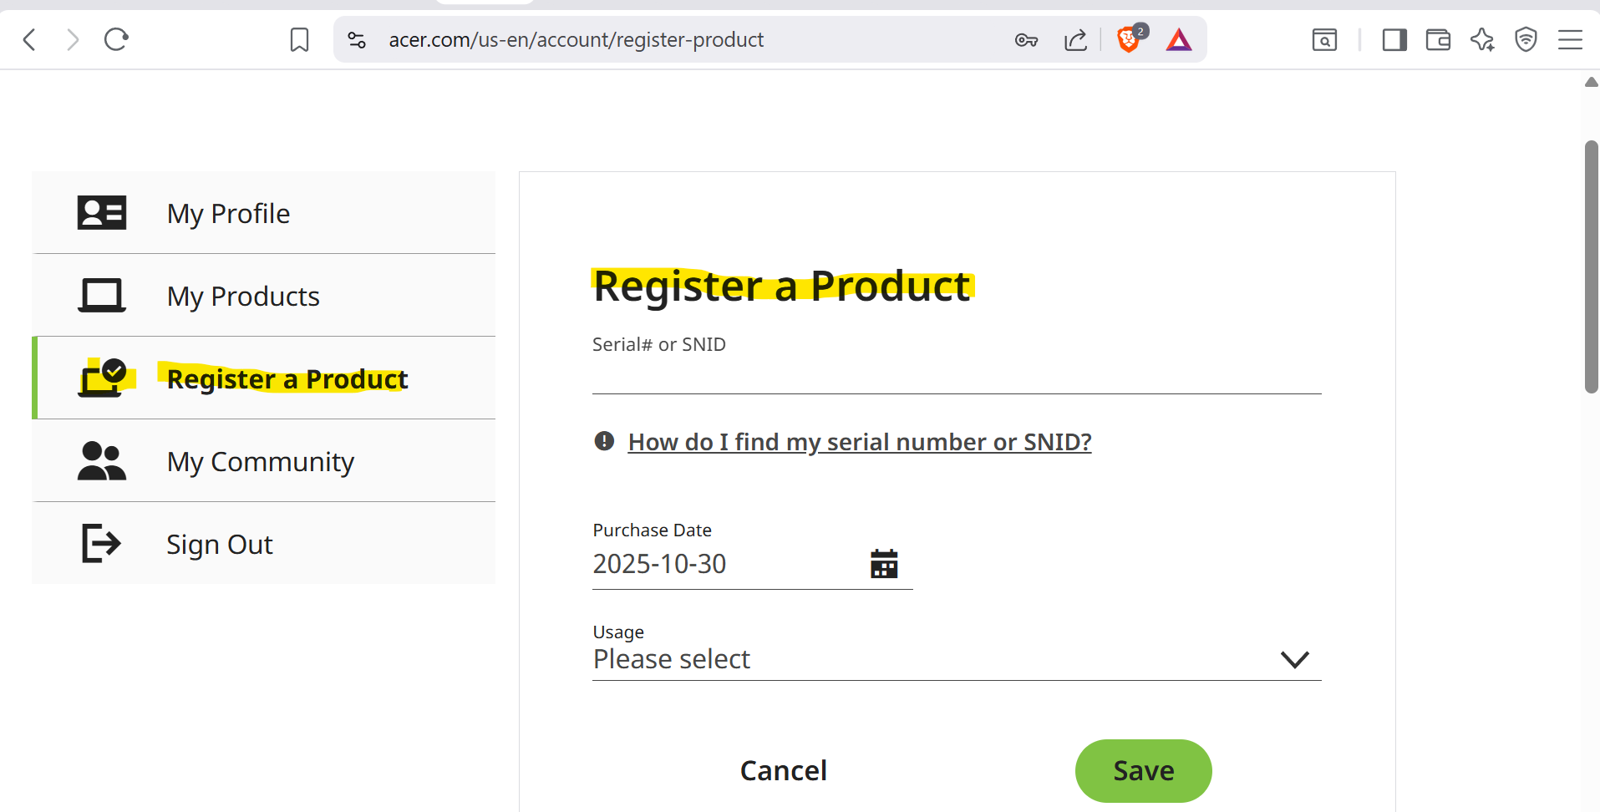Click the My Products laptop icon
Image resolution: width=1600 pixels, height=812 pixels.
[102, 296]
